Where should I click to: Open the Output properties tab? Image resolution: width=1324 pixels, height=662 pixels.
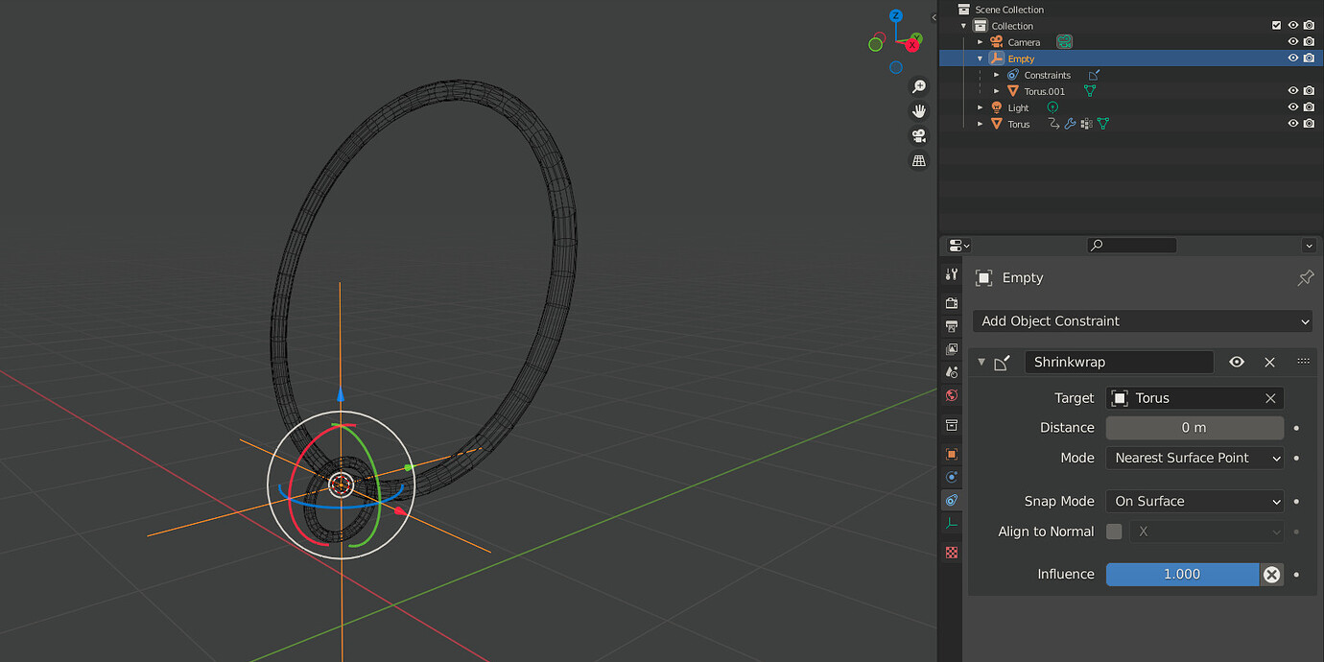pos(951,326)
